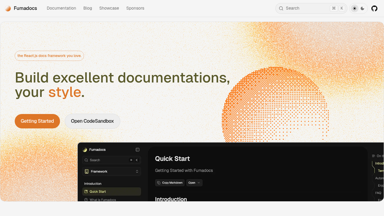
Task: Click the Fumadocs brand name in the header
Action: point(25,8)
